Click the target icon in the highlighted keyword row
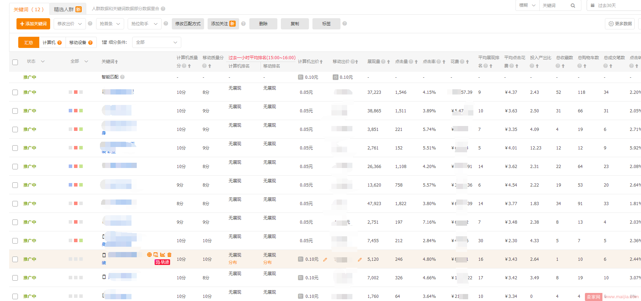 (149, 255)
